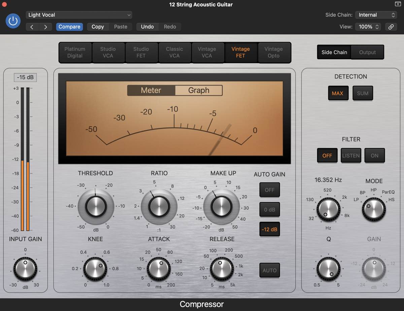This screenshot has height=311, width=404.
Task: Enable SUM detection mode
Action: pyautogui.click(x=363, y=93)
